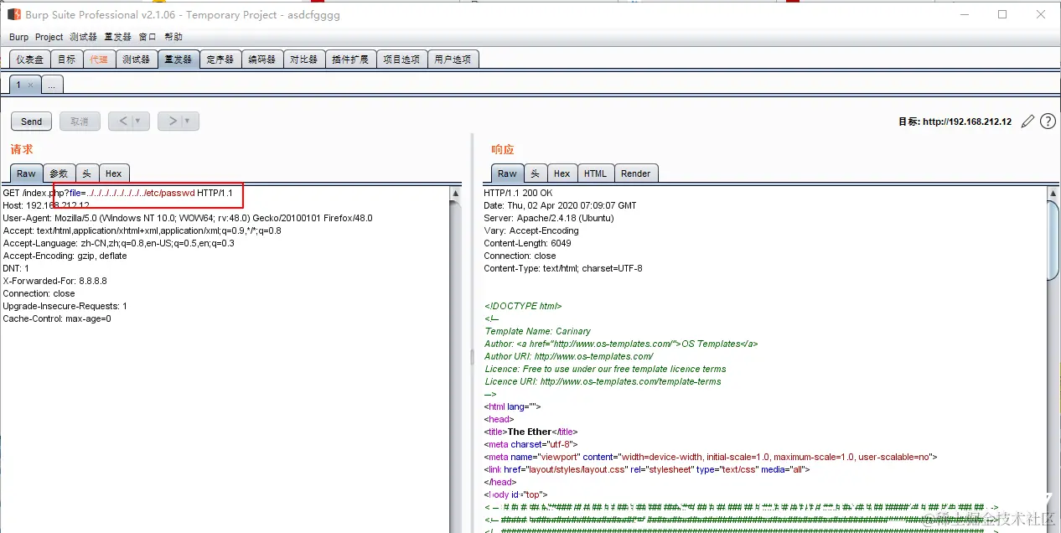The height and width of the screenshot is (533, 1061).
Task: Click the Date: Thu, 02 Apr 2020 line
Action: point(560,206)
